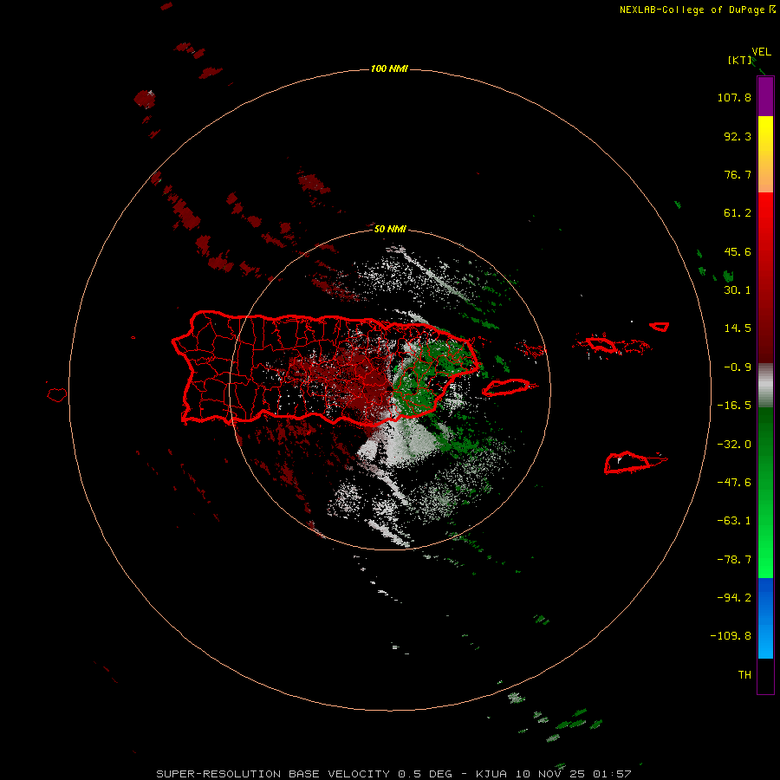The image size is (780, 780).
Task: Click the small Mona island outline west of Puerto Rico
Action: [57, 395]
